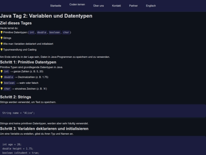Click sentence Um eine Variable zu erstellen
The height and width of the screenshot is (155, 206).
pos(37,134)
